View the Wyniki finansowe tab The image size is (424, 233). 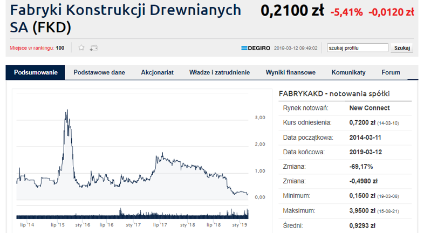[290, 72]
